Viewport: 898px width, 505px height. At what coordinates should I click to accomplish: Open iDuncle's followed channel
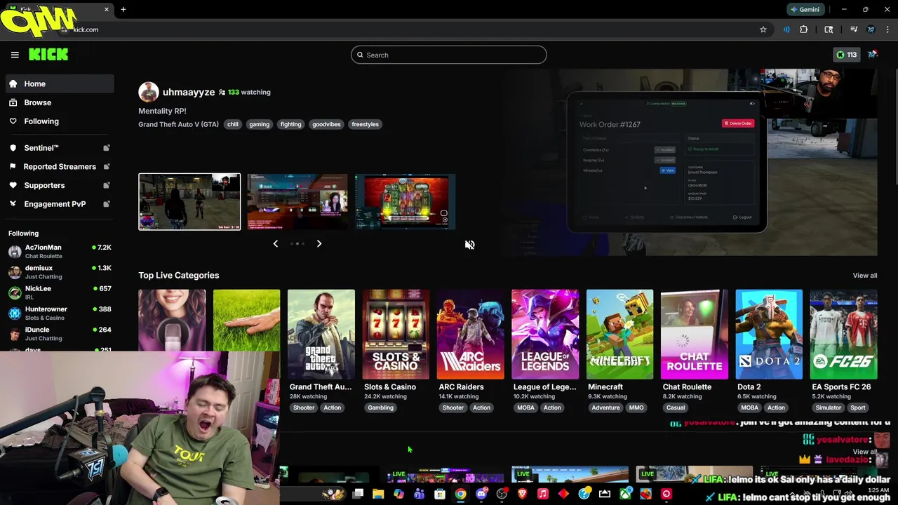tap(60, 333)
